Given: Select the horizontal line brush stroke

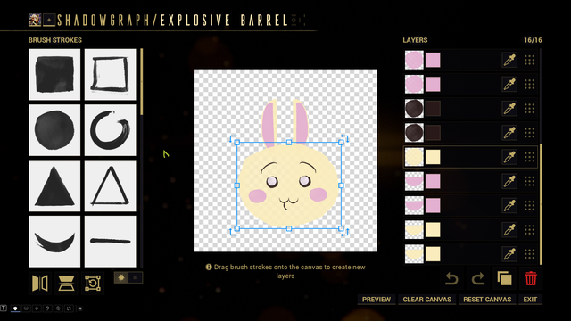Looking at the screenshot, I should [111, 242].
